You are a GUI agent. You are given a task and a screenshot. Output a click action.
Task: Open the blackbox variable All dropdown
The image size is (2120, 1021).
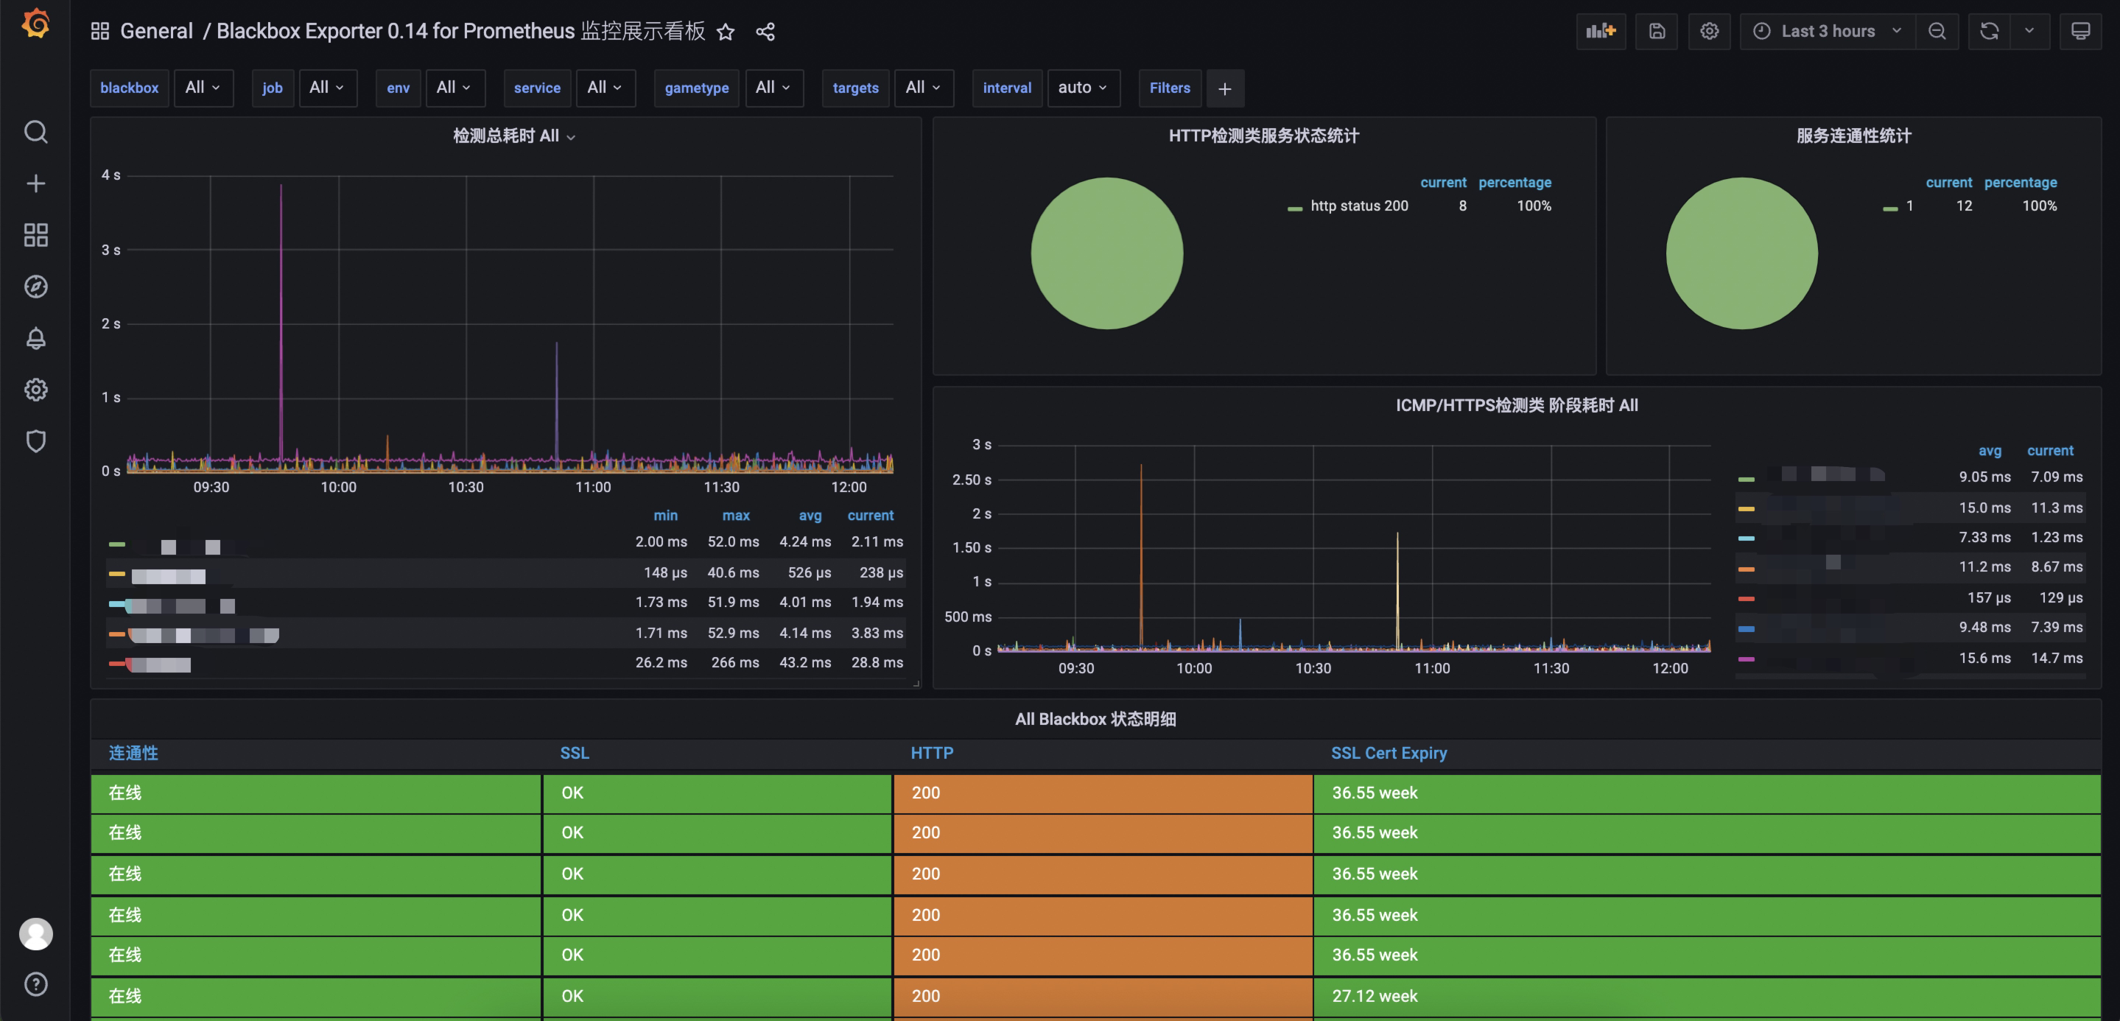[x=203, y=88]
